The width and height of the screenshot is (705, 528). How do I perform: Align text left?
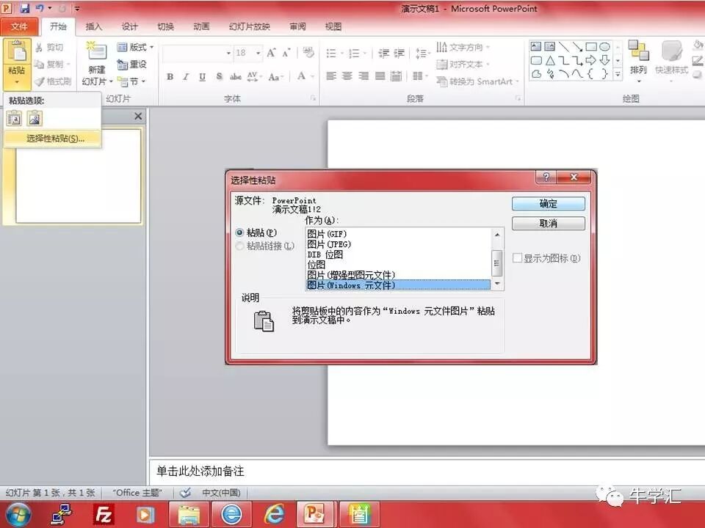click(331, 76)
